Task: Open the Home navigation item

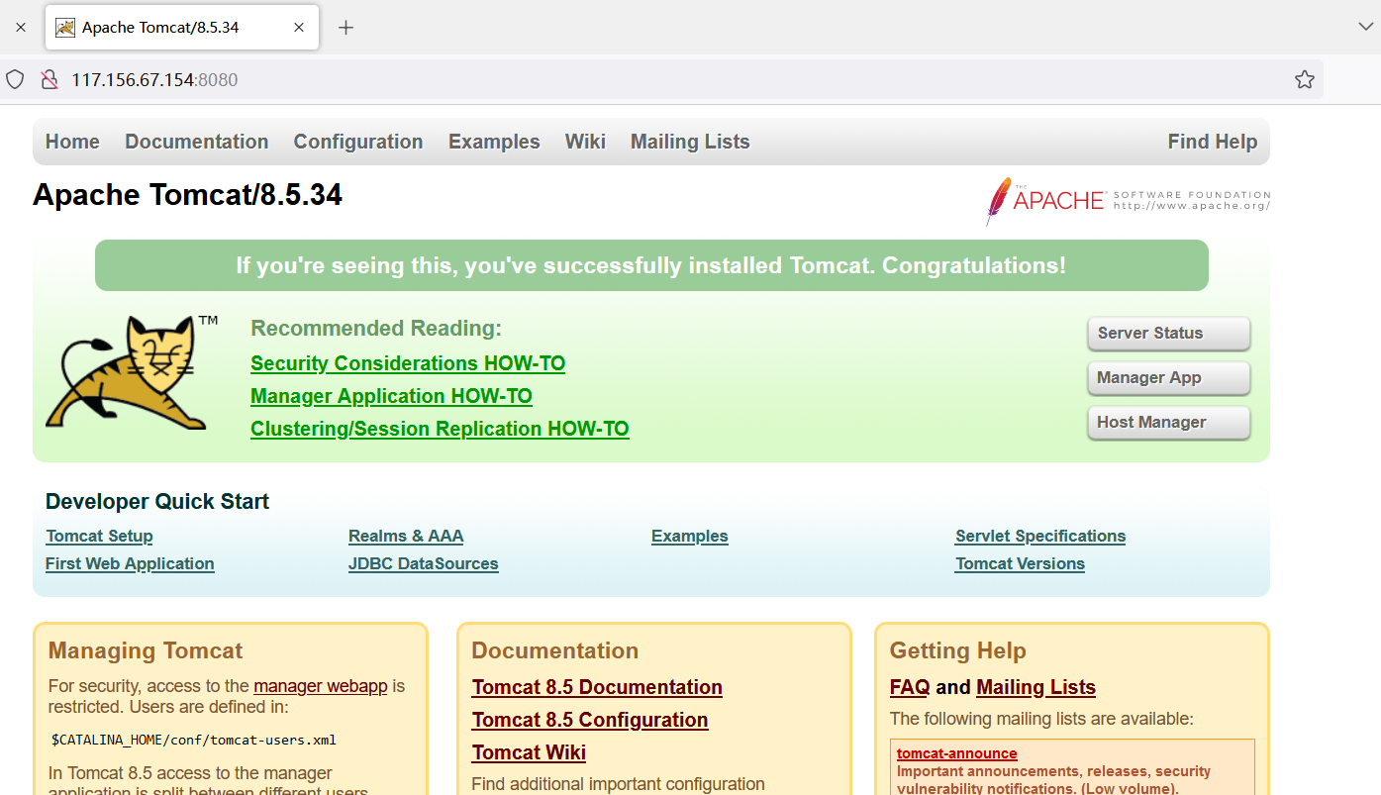Action: pos(72,142)
